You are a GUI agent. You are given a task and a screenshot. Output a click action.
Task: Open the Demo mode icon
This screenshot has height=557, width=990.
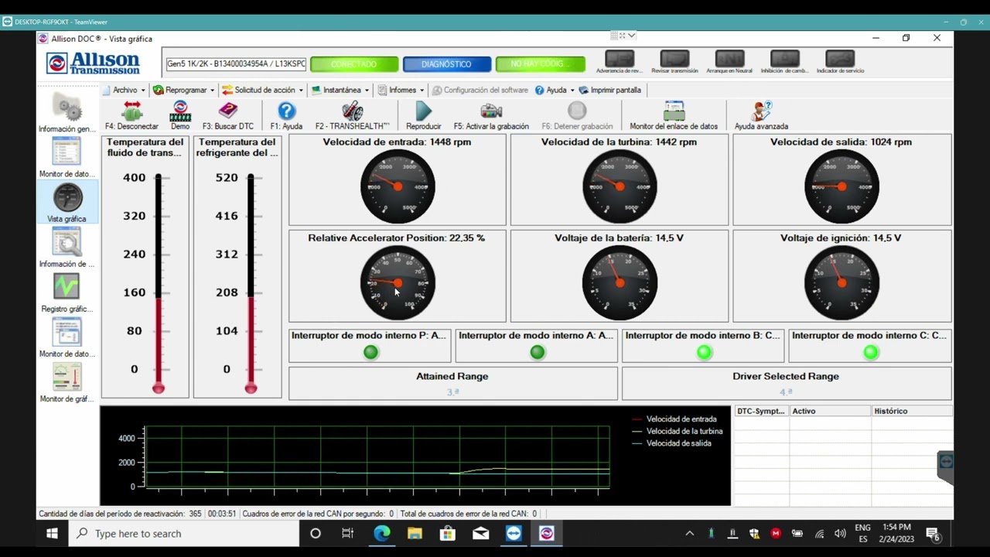pos(180,111)
